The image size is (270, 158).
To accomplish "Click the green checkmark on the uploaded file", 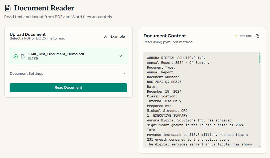I will point(16,56).
